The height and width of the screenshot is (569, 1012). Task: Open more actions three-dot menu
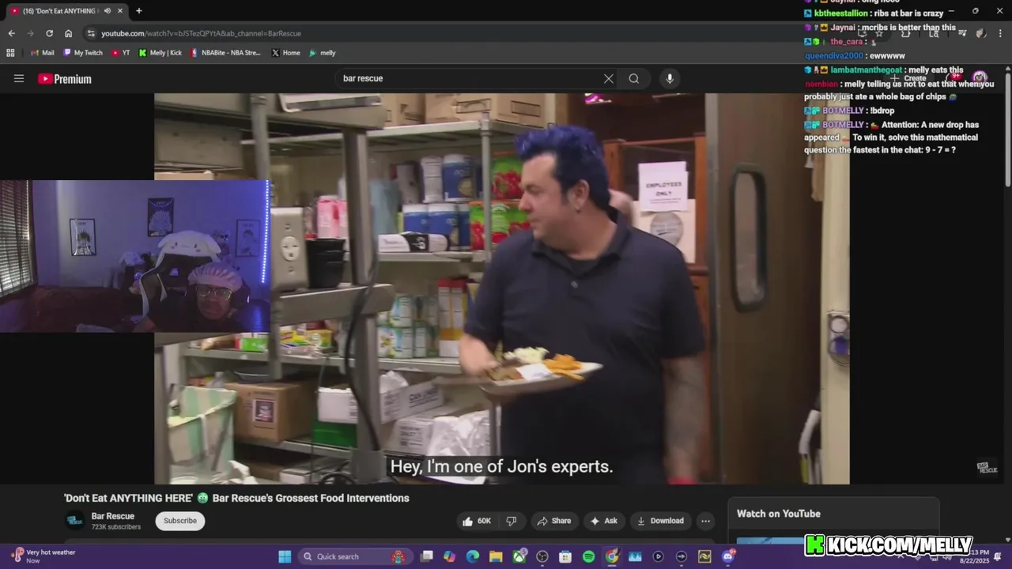pyautogui.click(x=705, y=521)
